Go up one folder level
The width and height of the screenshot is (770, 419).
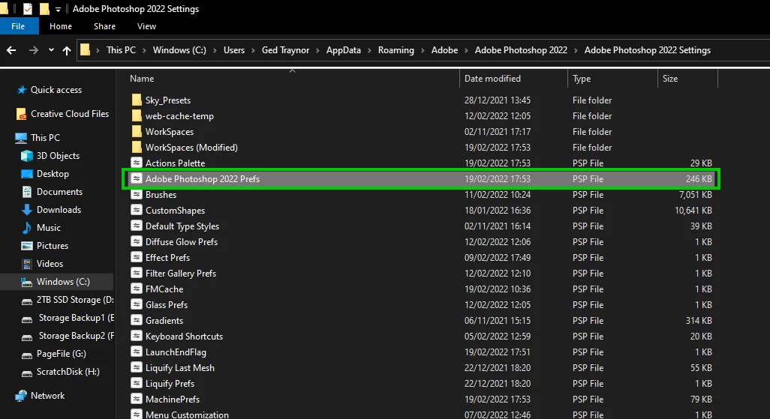(x=67, y=50)
